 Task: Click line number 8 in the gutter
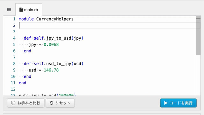coord(14,64)
